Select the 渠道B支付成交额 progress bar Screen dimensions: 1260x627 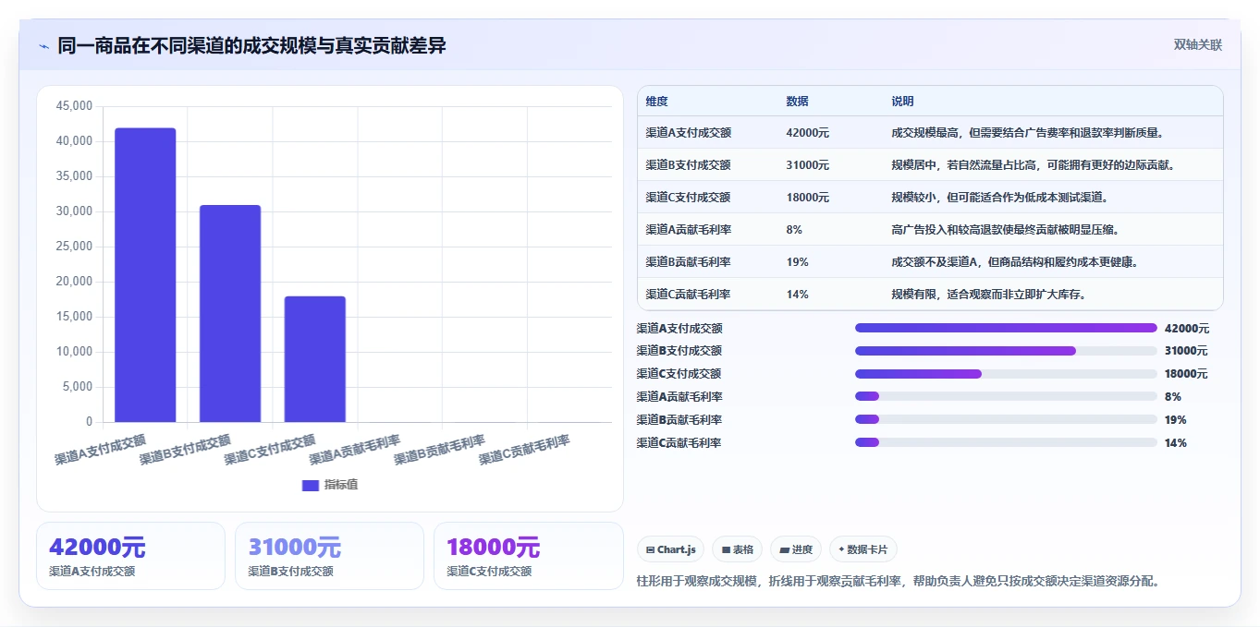coord(1006,351)
